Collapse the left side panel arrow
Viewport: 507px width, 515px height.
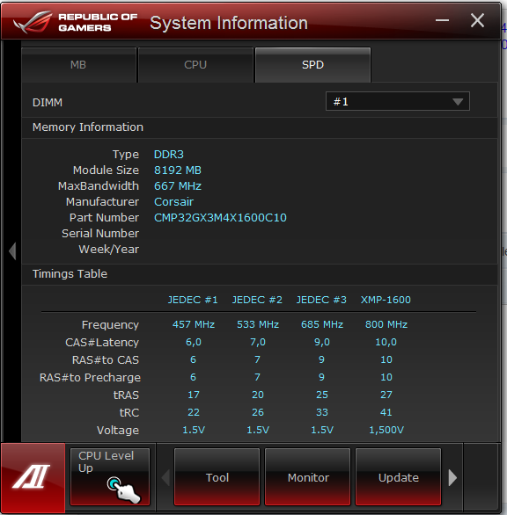tap(12, 251)
